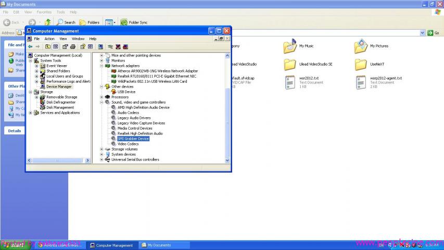Select WildPackets 802.11n USB Wireless LAN Card
The image size is (444, 250).
point(152,82)
